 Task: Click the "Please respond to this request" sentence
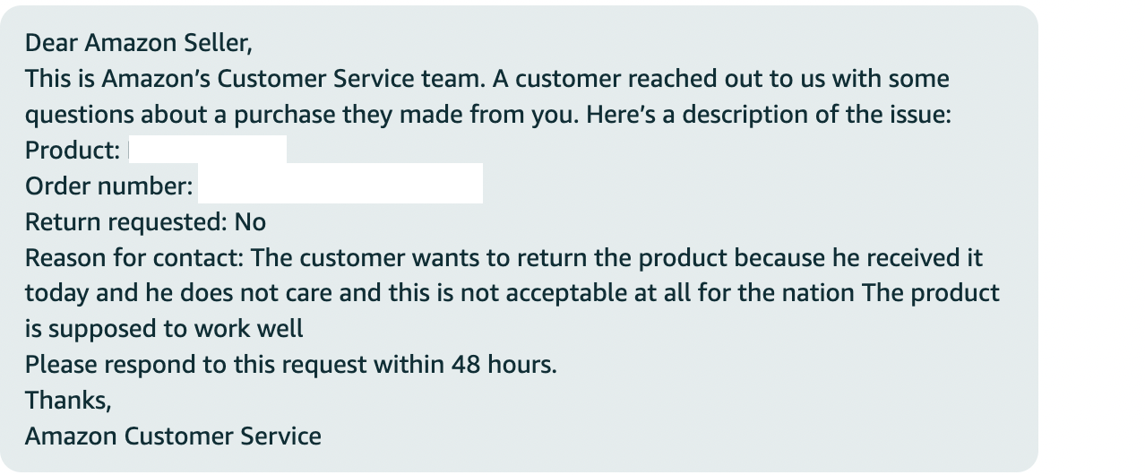pos(290,366)
